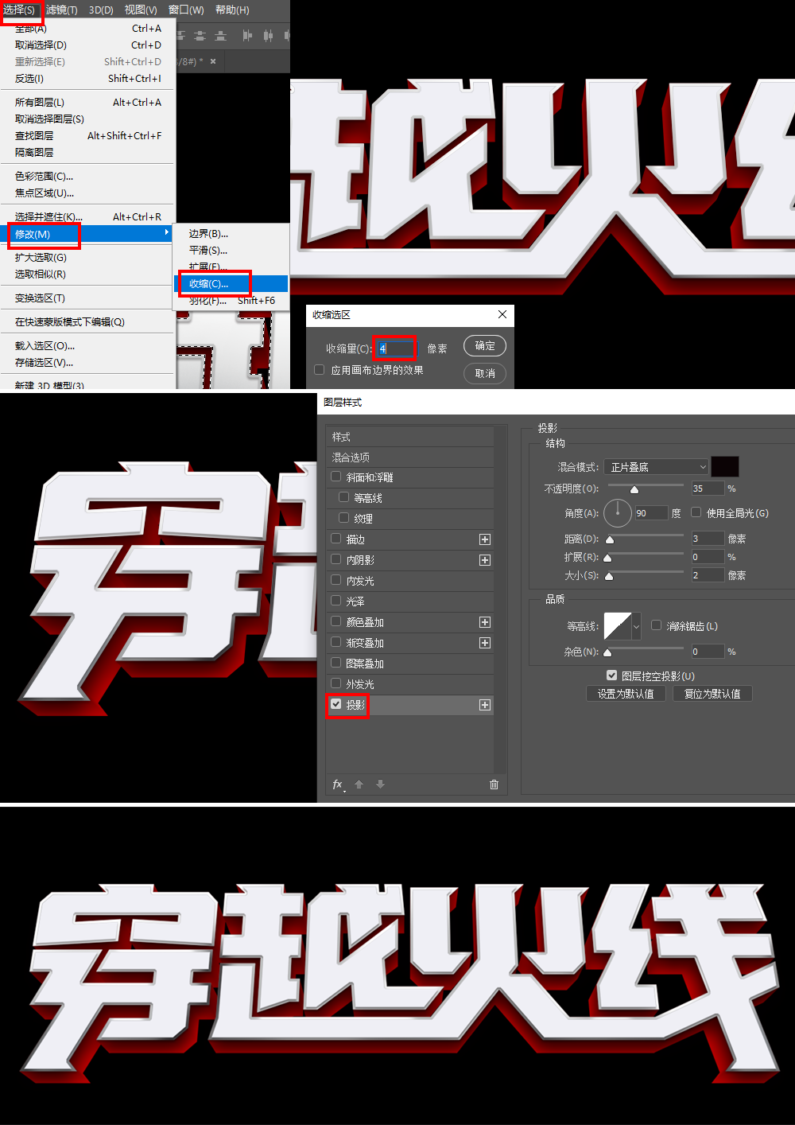The width and height of the screenshot is (795, 1125).
Task: Click distribute vertical centers icon
Action: coord(200,36)
